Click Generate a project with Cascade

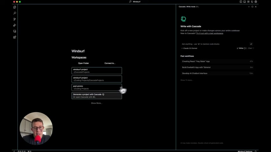click(x=96, y=96)
